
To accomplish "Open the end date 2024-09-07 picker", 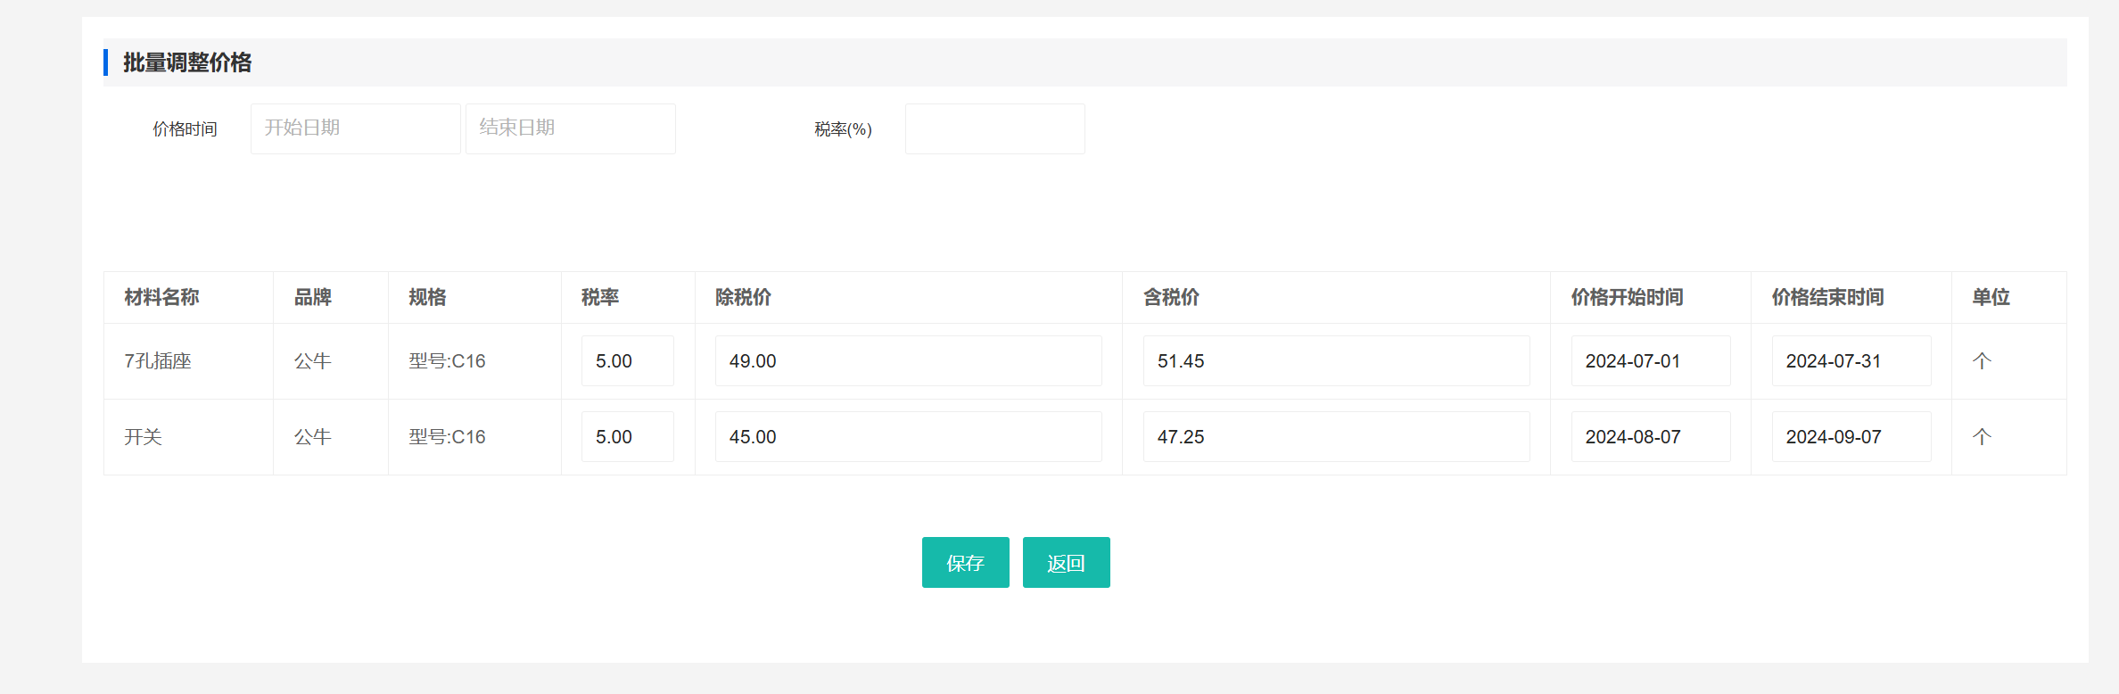I will pos(1851,437).
